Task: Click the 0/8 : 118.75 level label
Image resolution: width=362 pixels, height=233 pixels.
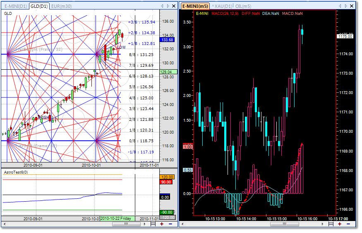Action: click(141, 141)
